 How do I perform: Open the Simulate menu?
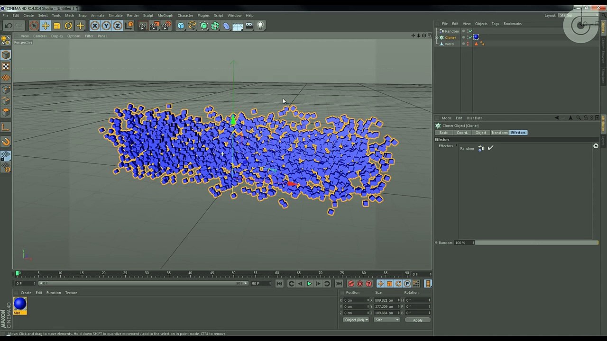[x=116, y=15]
